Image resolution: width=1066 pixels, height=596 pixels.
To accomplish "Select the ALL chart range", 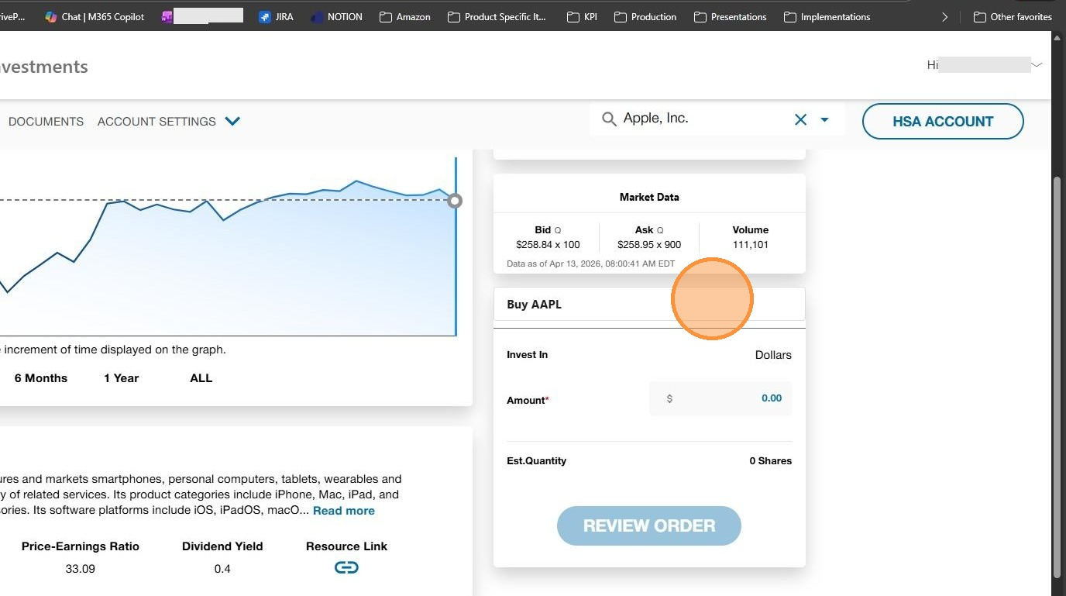I will pos(201,378).
